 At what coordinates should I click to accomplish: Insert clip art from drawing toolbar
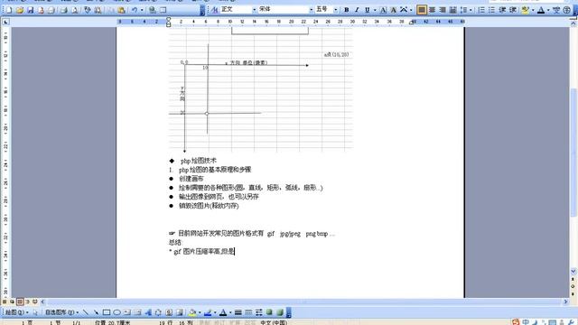[x=169, y=312]
